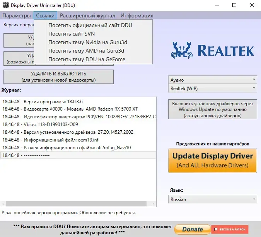The height and width of the screenshot is (237, 261).
Task: Click the left arrow of the log scrollbar
Action: (3, 203)
